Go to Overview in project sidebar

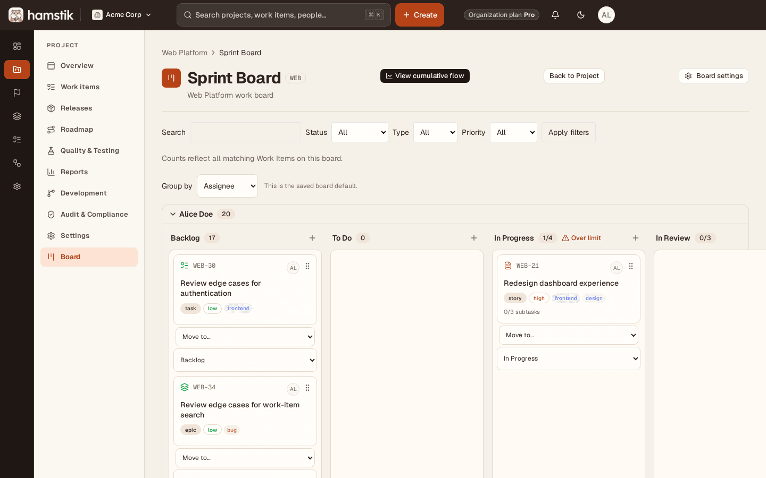89,66
